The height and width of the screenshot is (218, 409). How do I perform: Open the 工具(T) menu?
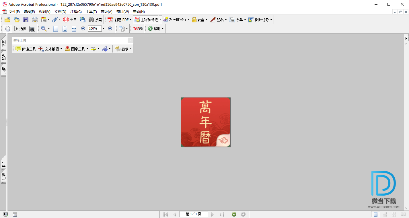[91, 12]
